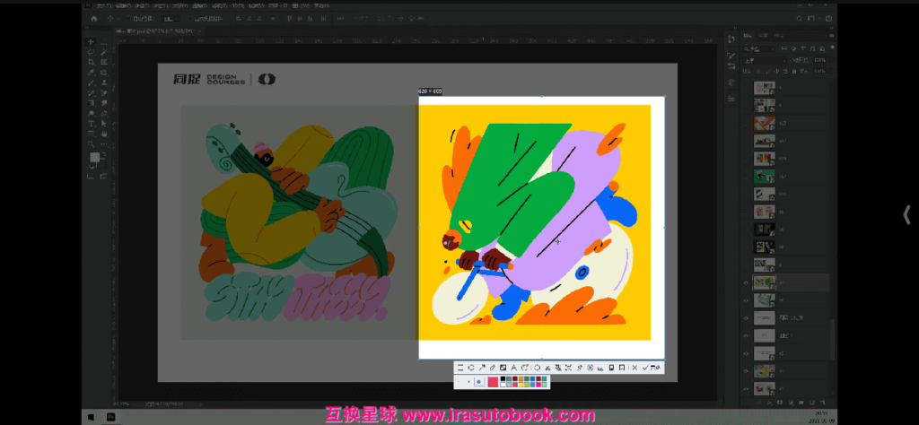Choose rectangle shape in screenshot toolbar
Viewport: 919px width, 425px height.
(460, 368)
